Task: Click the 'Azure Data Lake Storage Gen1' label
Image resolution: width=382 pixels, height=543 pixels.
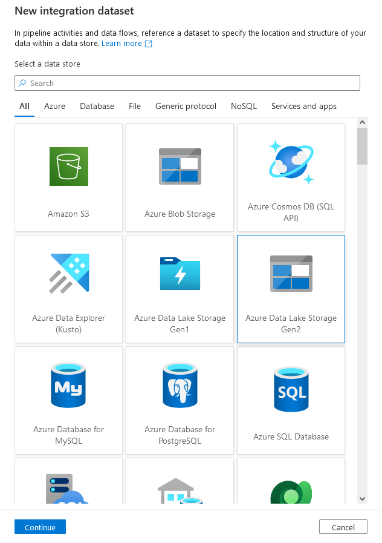Action: (180, 323)
